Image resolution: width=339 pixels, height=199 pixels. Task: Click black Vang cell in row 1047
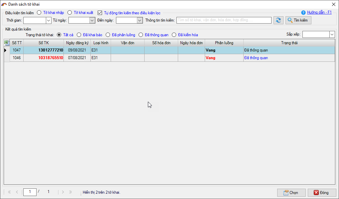(x=224, y=50)
